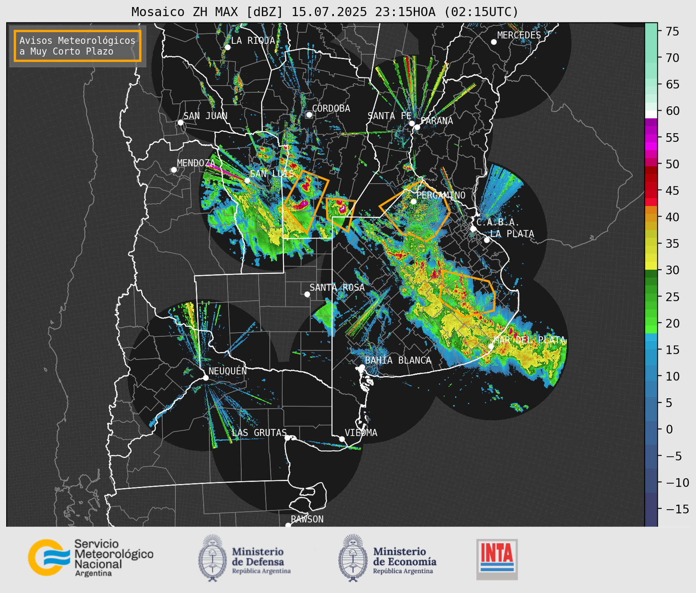
Task: Click the BAHÍA BLANCA city marker dot
Action: (x=362, y=367)
